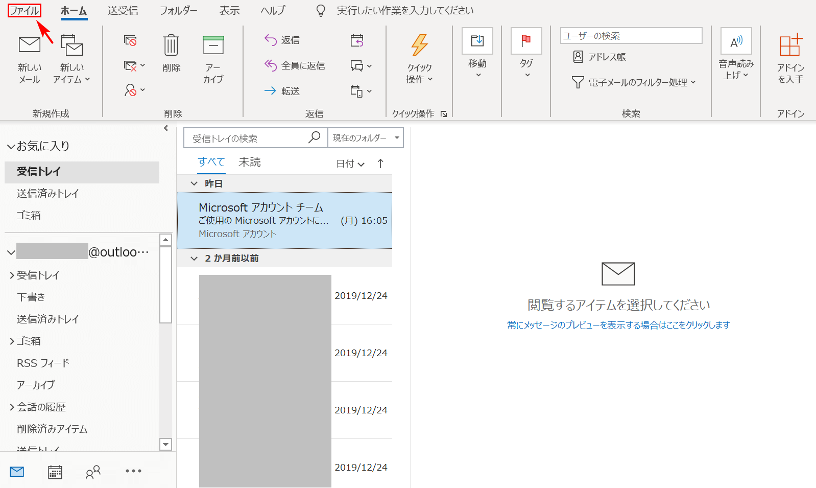Open the Quick Steps dialog launcher
This screenshot has height=488, width=816.
[x=444, y=114]
